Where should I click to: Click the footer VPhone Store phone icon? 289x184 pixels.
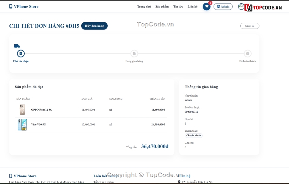[11, 176]
